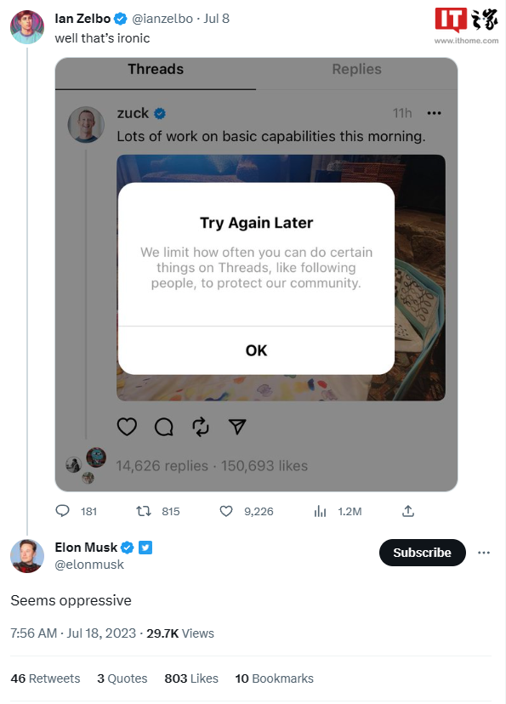Switch to the Threads tab
Image resolution: width=506 pixels, height=704 pixels.
[156, 70]
